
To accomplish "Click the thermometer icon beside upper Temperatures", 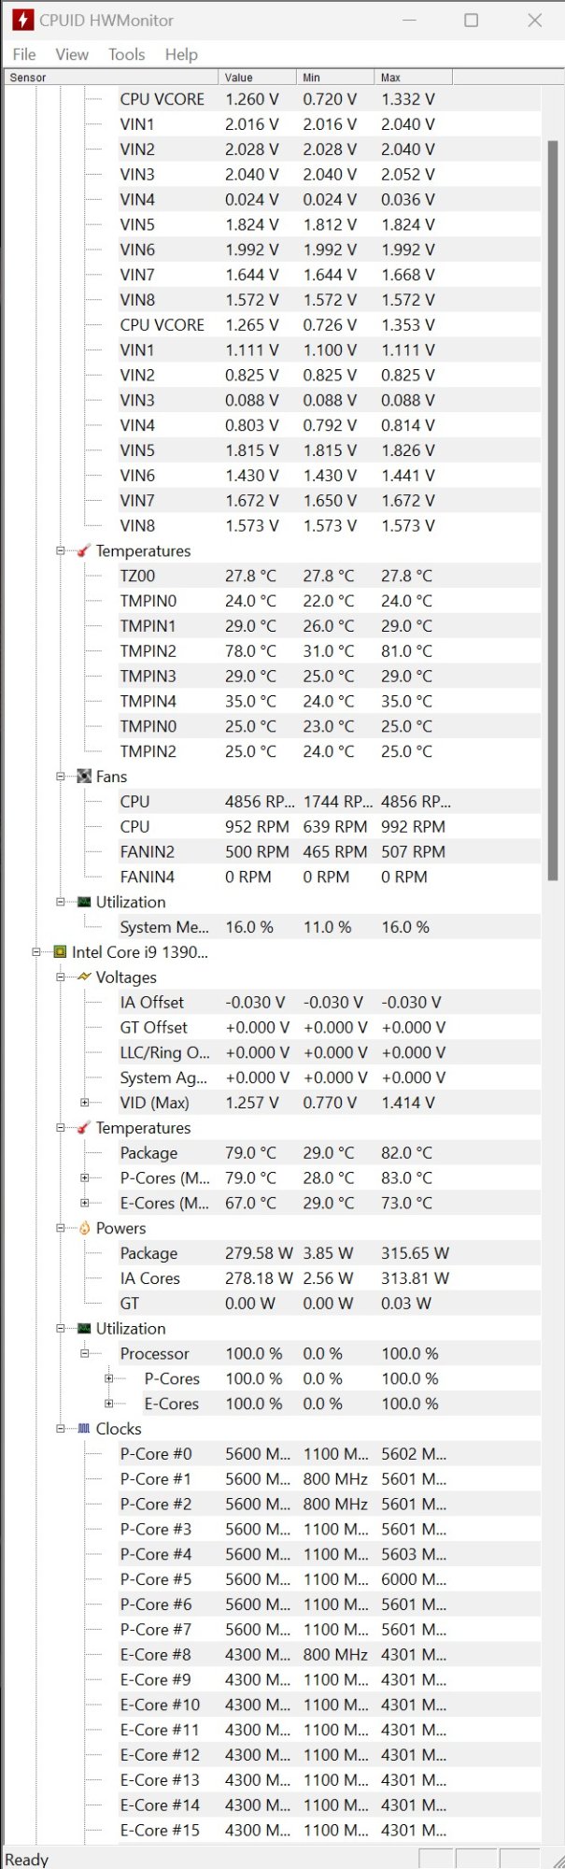I will (84, 551).
